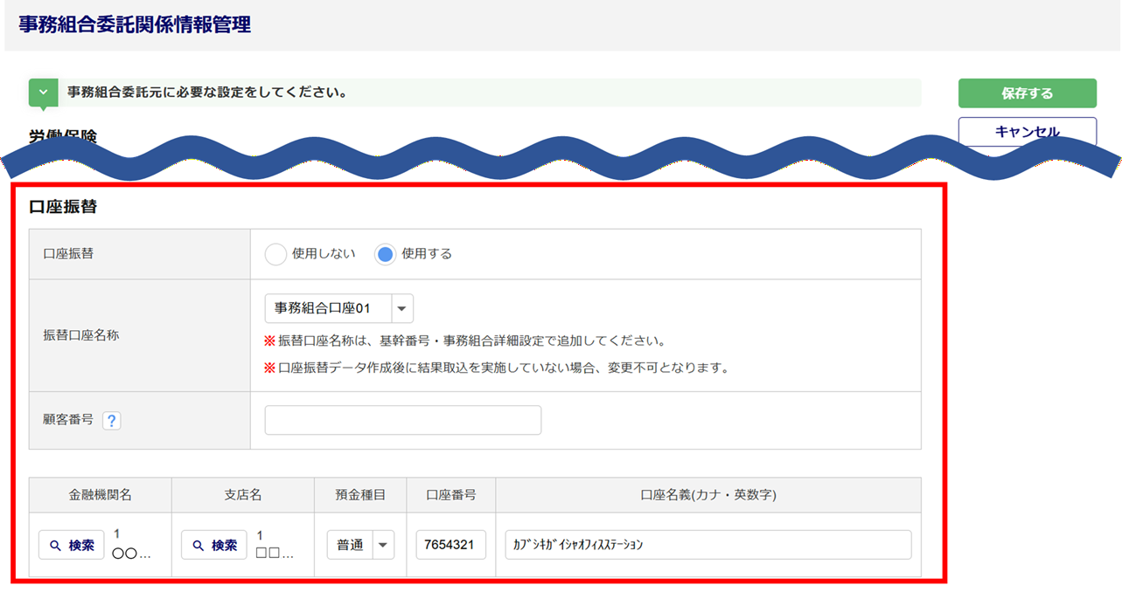Viewport: 1122px width, 592px height.
Task: Click the truncated branch name □□… text
Action: point(275,554)
